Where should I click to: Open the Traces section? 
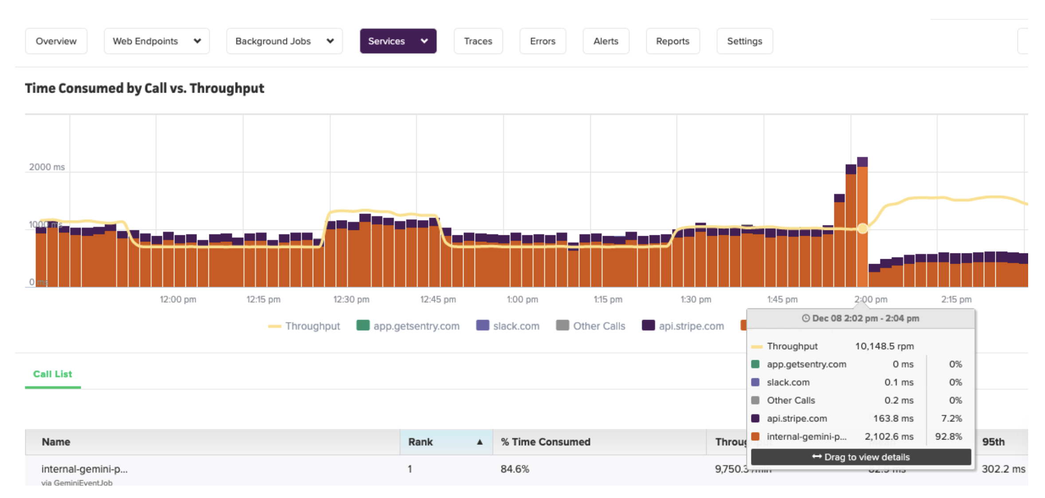tap(478, 41)
